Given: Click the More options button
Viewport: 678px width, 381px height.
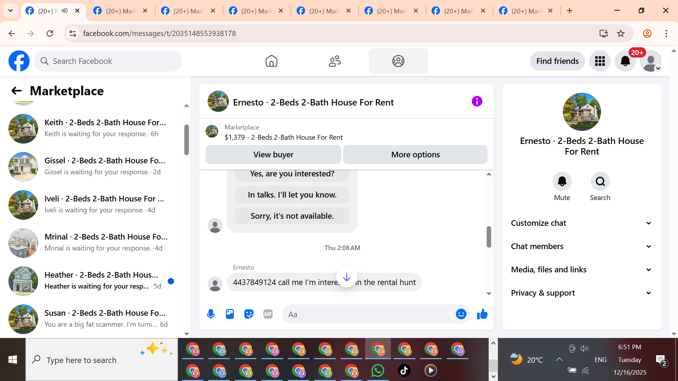Looking at the screenshot, I should click(416, 155).
